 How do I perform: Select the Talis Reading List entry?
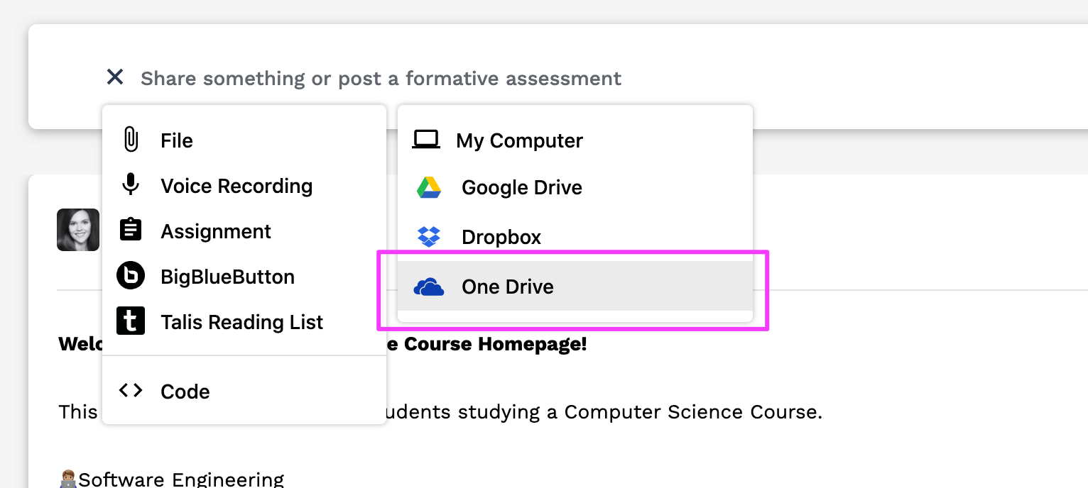pyautogui.click(x=244, y=322)
